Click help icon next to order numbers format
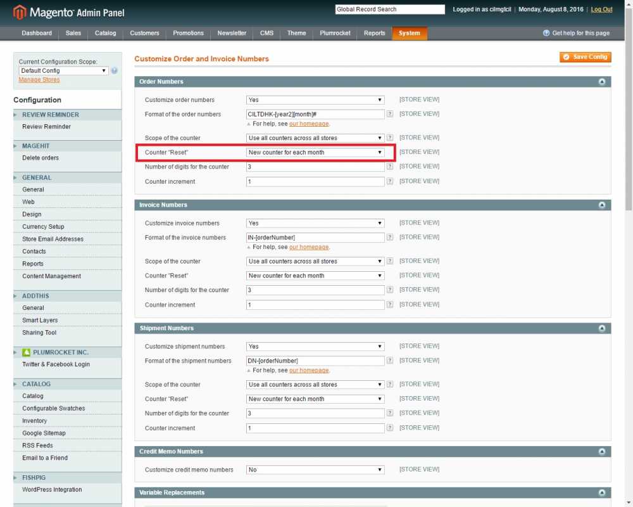The height and width of the screenshot is (507, 633). tap(390, 114)
